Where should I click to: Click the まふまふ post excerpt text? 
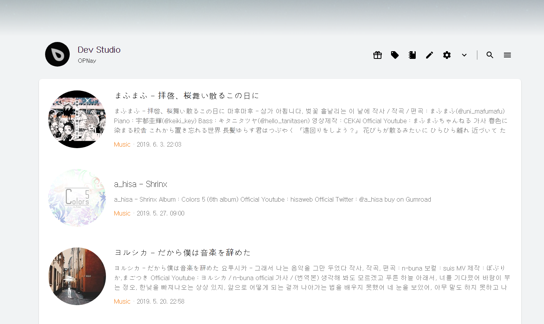click(x=311, y=121)
